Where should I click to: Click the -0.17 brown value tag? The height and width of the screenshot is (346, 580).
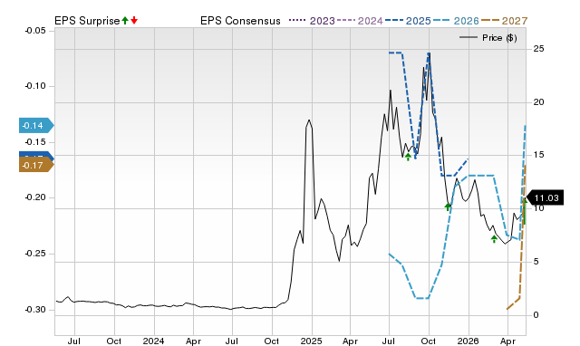point(36,165)
